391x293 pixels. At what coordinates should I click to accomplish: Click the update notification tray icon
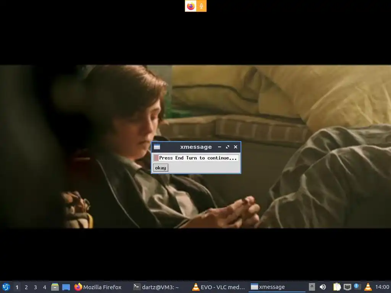[357, 287]
